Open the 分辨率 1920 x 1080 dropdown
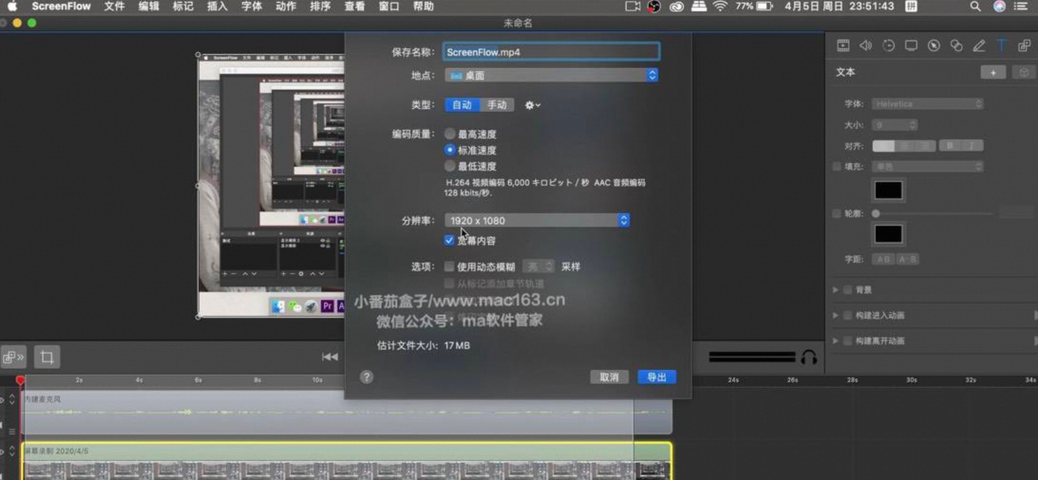The width and height of the screenshot is (1038, 480). [537, 220]
